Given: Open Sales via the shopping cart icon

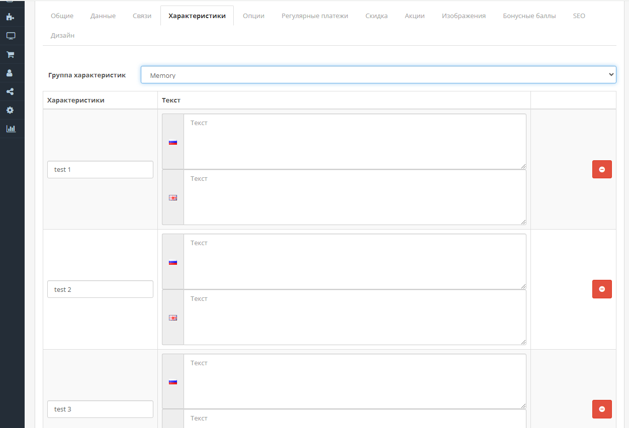Looking at the screenshot, I should (x=11, y=54).
